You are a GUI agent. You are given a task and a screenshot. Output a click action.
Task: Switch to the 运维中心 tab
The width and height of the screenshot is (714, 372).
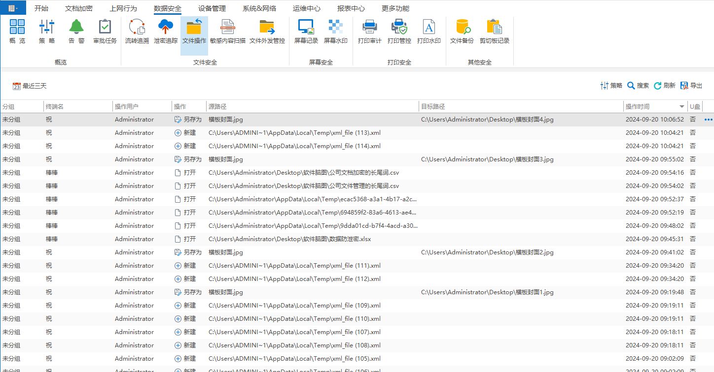coord(306,8)
